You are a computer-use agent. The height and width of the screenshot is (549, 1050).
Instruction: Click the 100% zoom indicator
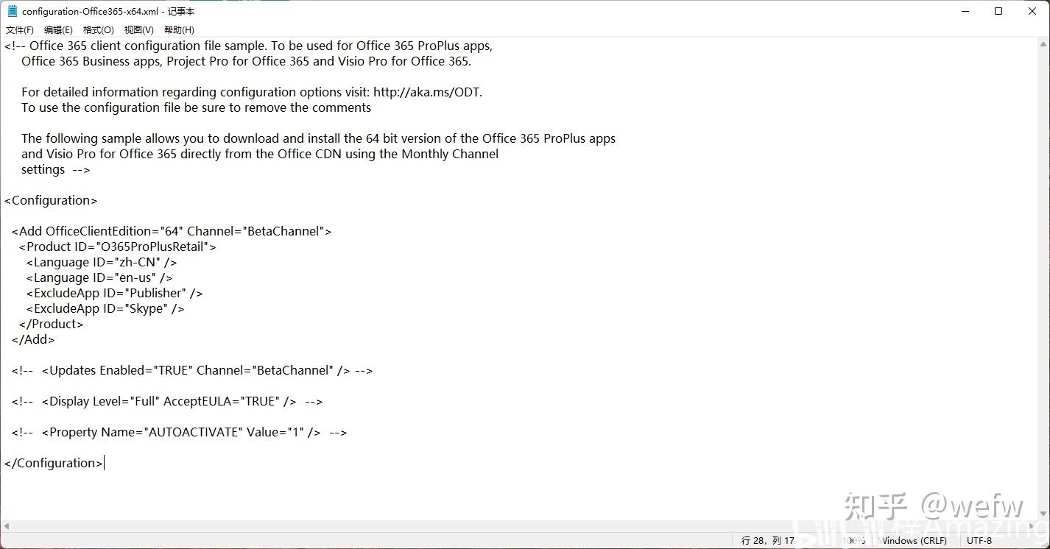(853, 539)
